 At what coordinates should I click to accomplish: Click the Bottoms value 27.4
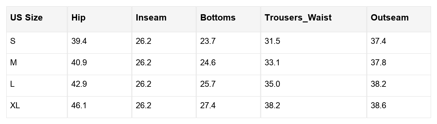[208, 106]
